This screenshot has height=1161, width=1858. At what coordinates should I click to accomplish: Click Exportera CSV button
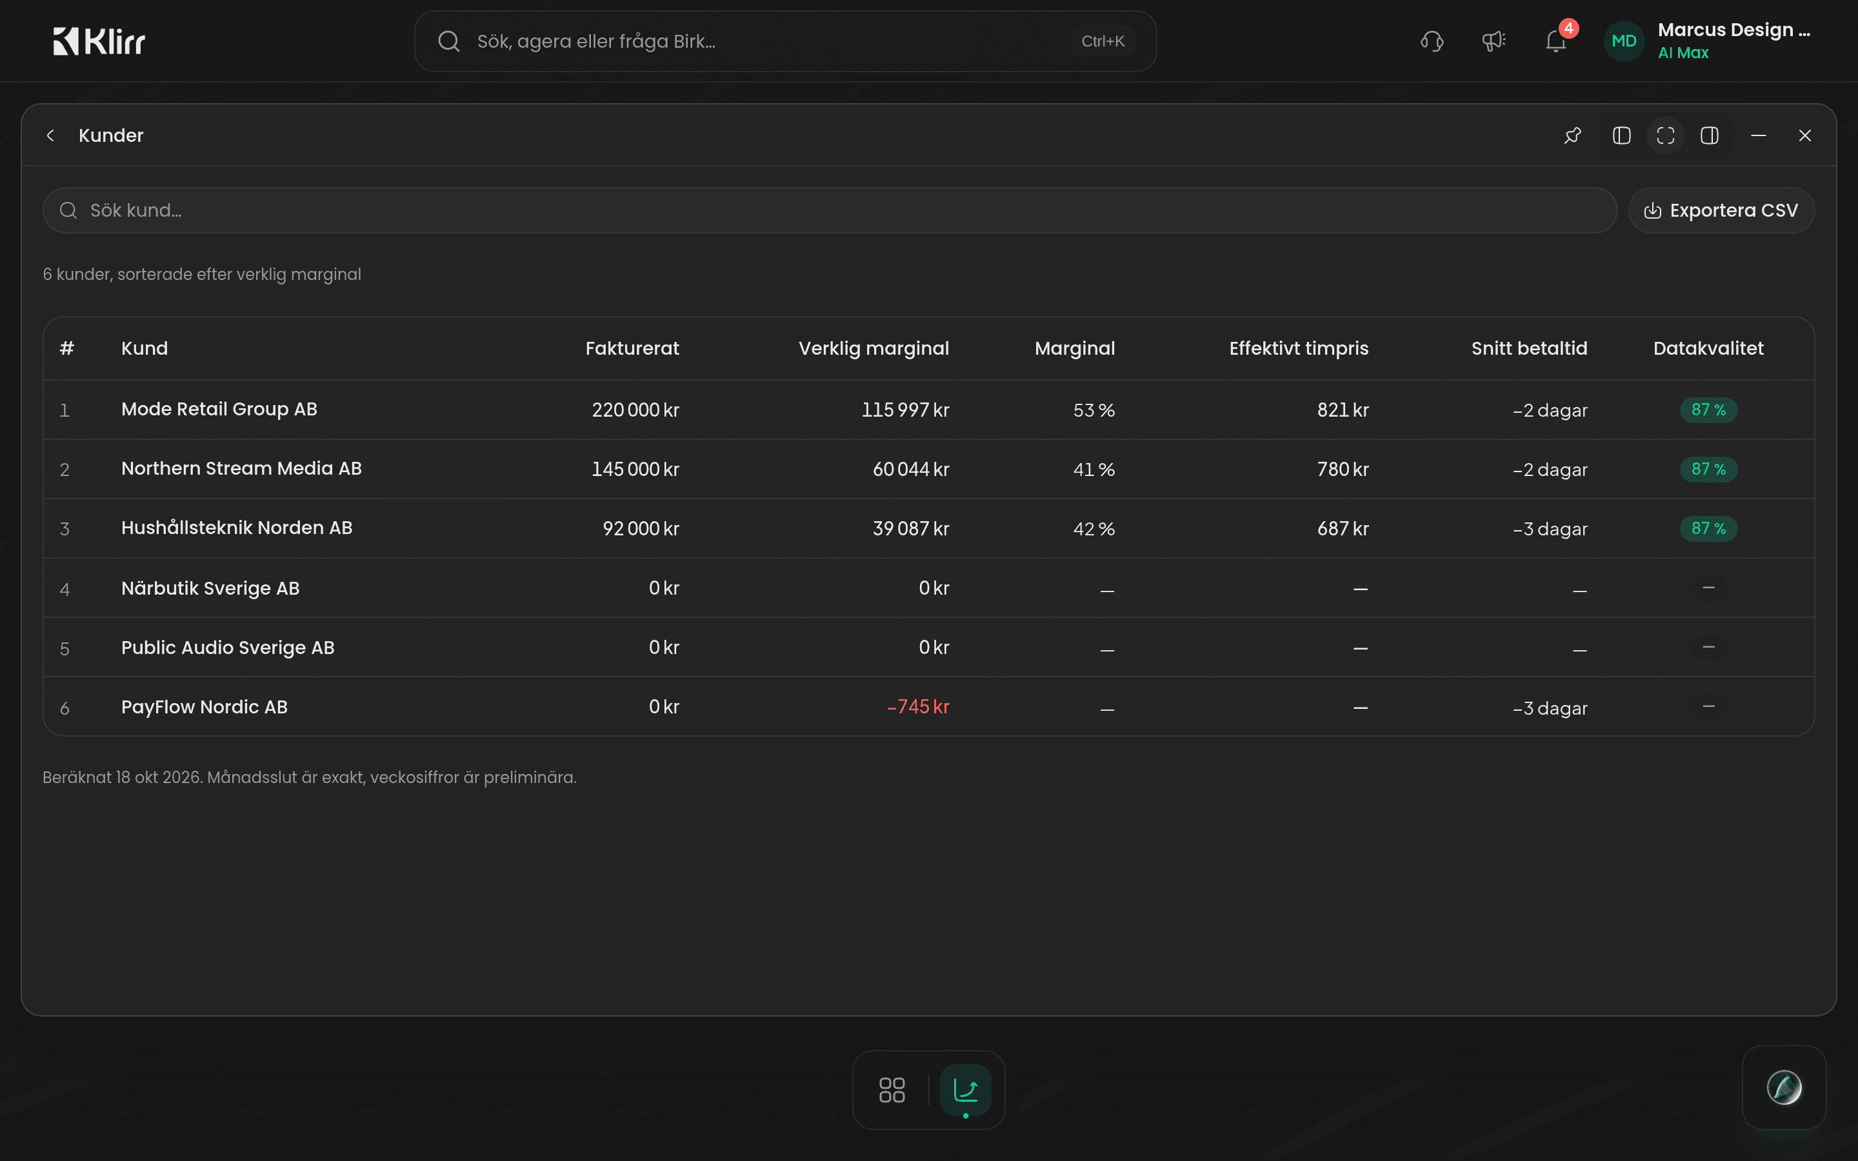(1721, 210)
